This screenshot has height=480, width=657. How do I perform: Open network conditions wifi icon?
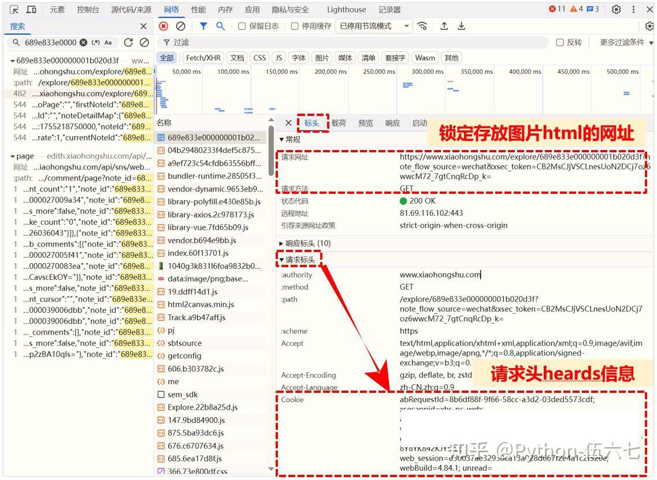[x=423, y=26]
